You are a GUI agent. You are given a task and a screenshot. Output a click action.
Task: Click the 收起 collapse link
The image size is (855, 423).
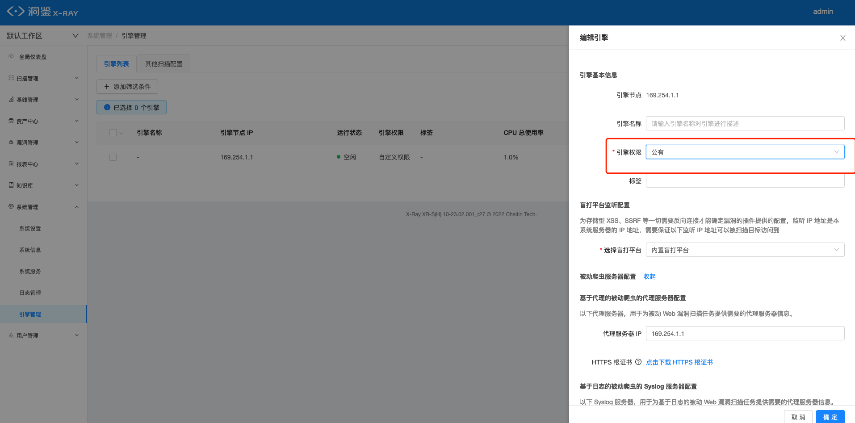[x=650, y=276]
